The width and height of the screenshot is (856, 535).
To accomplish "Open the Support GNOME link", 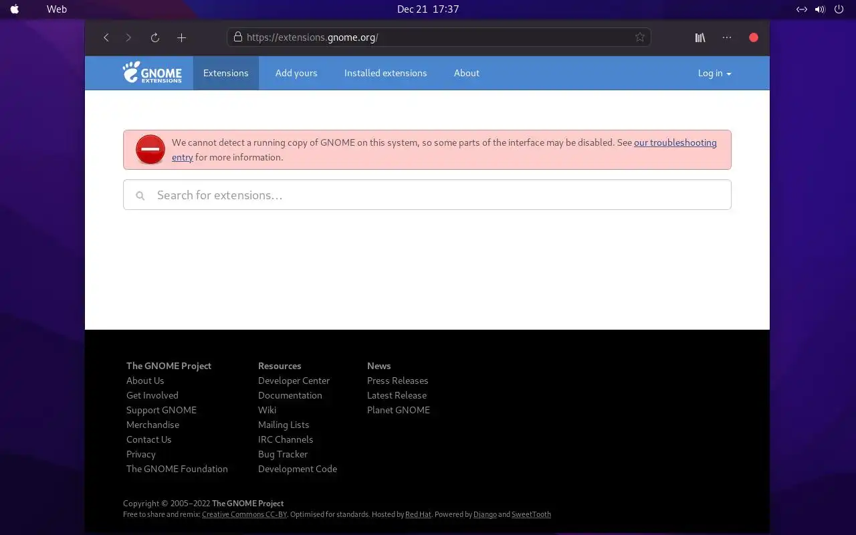I will pyautogui.click(x=161, y=410).
